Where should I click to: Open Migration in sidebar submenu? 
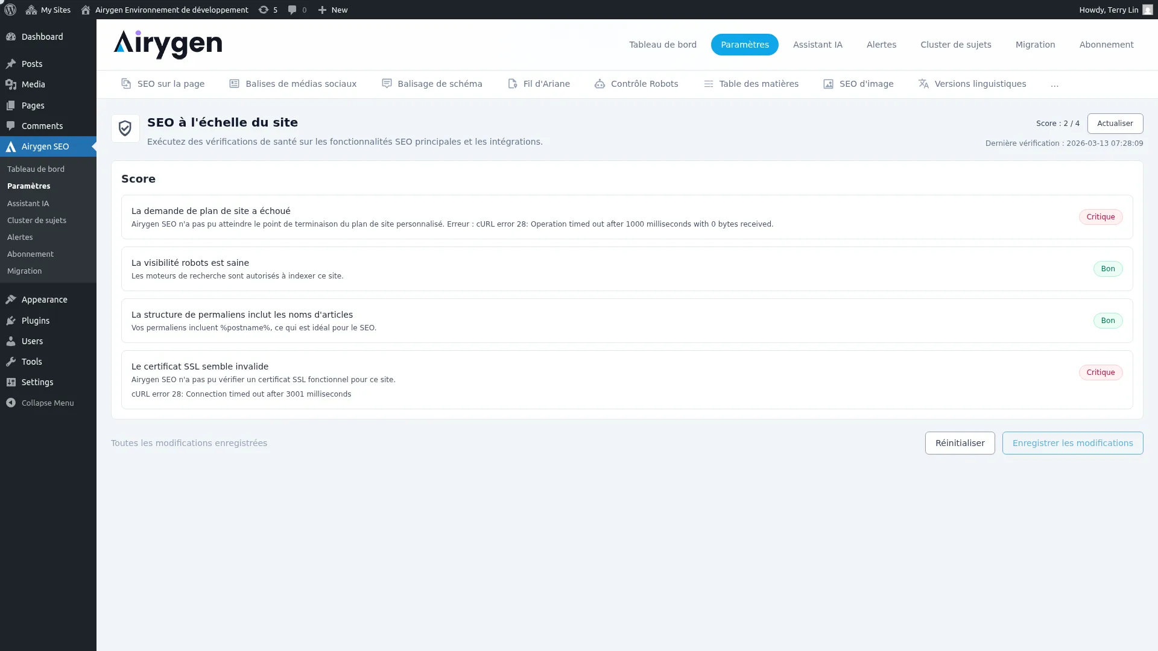(24, 271)
